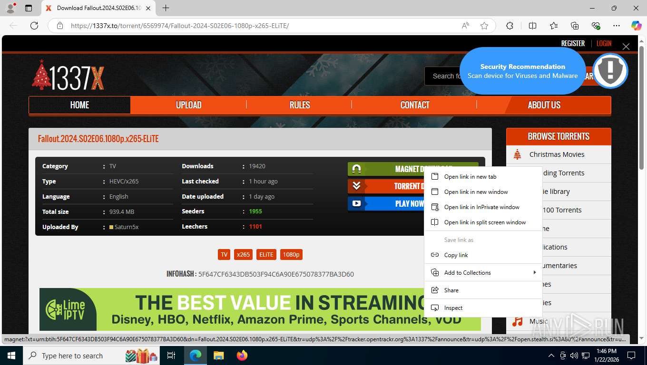
Task: Open the LOGIN link
Action: (x=604, y=43)
